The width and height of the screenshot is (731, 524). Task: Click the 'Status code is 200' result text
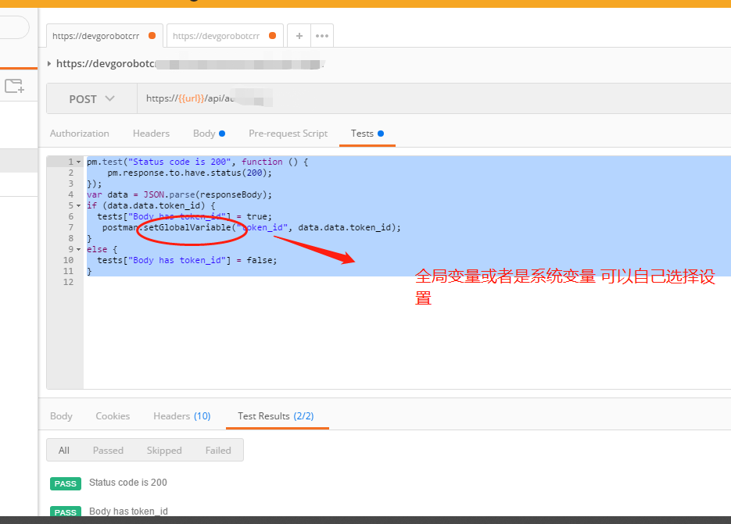click(128, 483)
